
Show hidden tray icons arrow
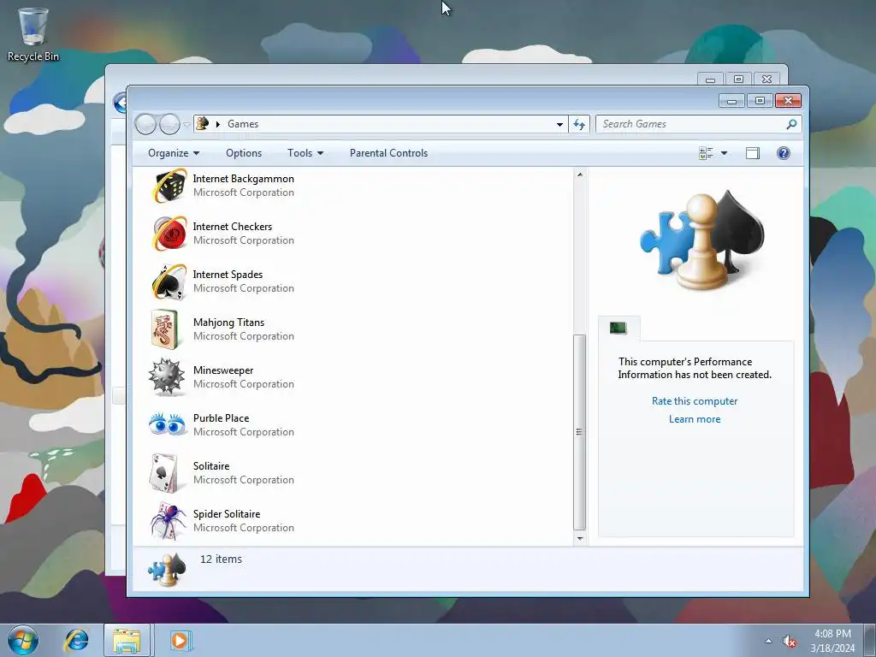768,642
